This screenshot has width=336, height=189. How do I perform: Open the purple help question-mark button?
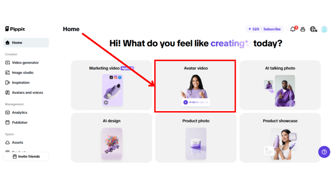[x=324, y=152]
